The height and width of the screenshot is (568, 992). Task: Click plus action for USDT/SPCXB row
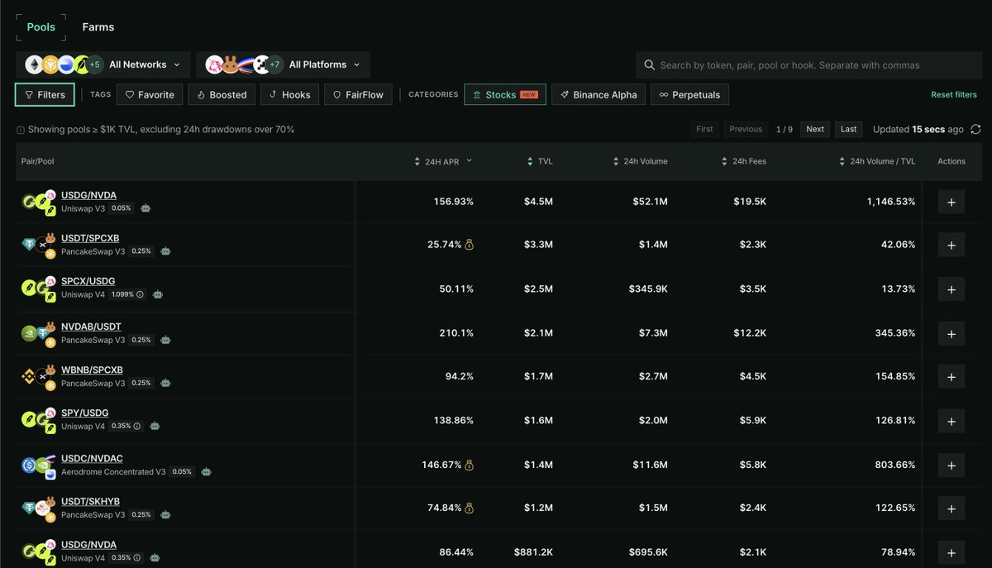point(951,246)
